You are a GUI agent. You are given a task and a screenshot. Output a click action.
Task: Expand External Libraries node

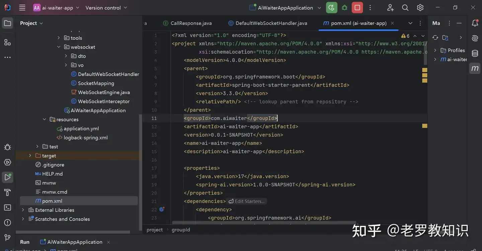coord(23,210)
